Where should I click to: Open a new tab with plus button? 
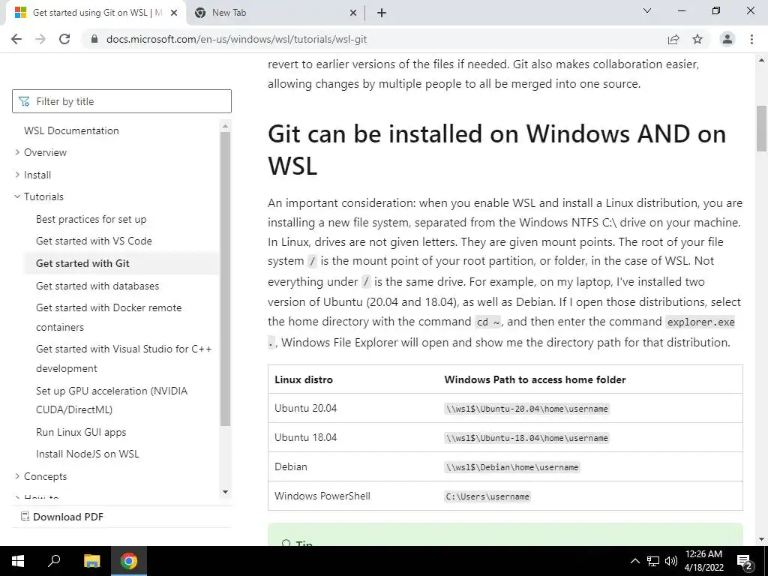[382, 13]
